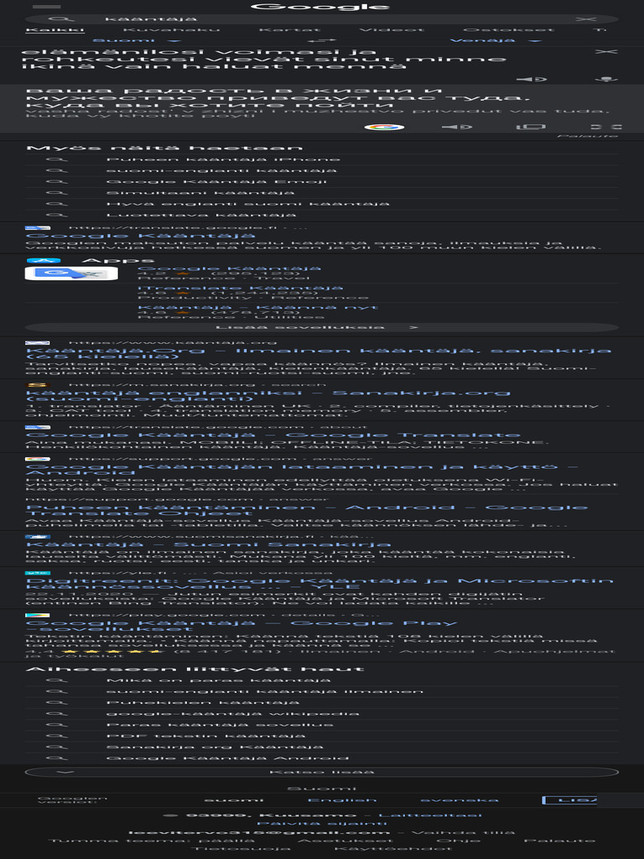
Task: Open the hamburger menu at top left
Action: (x=47, y=7)
